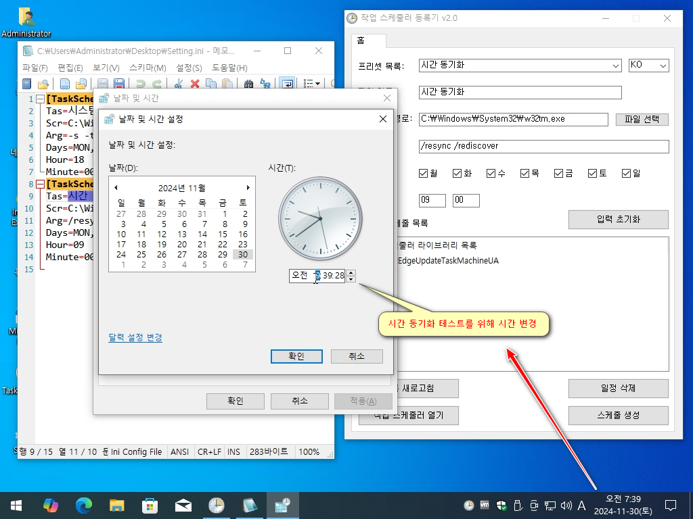Open the notification center icon
693x519 pixels.
pyautogui.click(x=671, y=505)
